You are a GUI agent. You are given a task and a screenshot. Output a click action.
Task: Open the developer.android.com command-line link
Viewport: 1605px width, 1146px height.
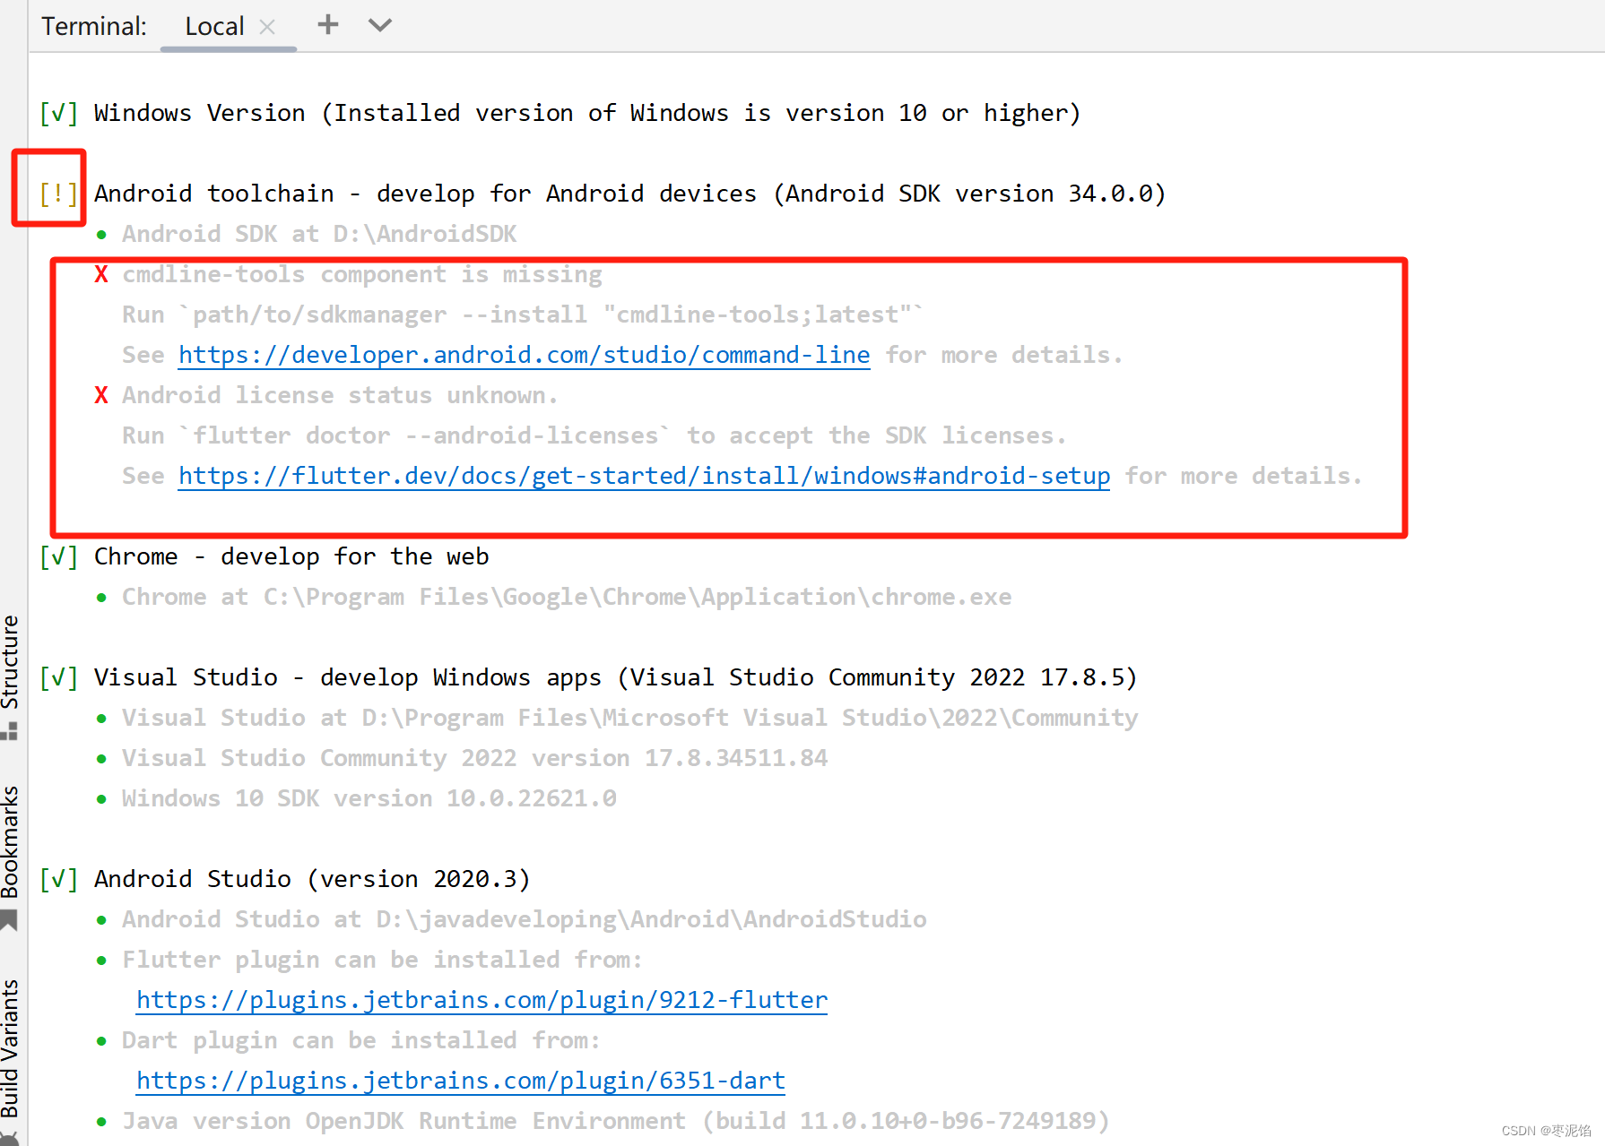(524, 355)
